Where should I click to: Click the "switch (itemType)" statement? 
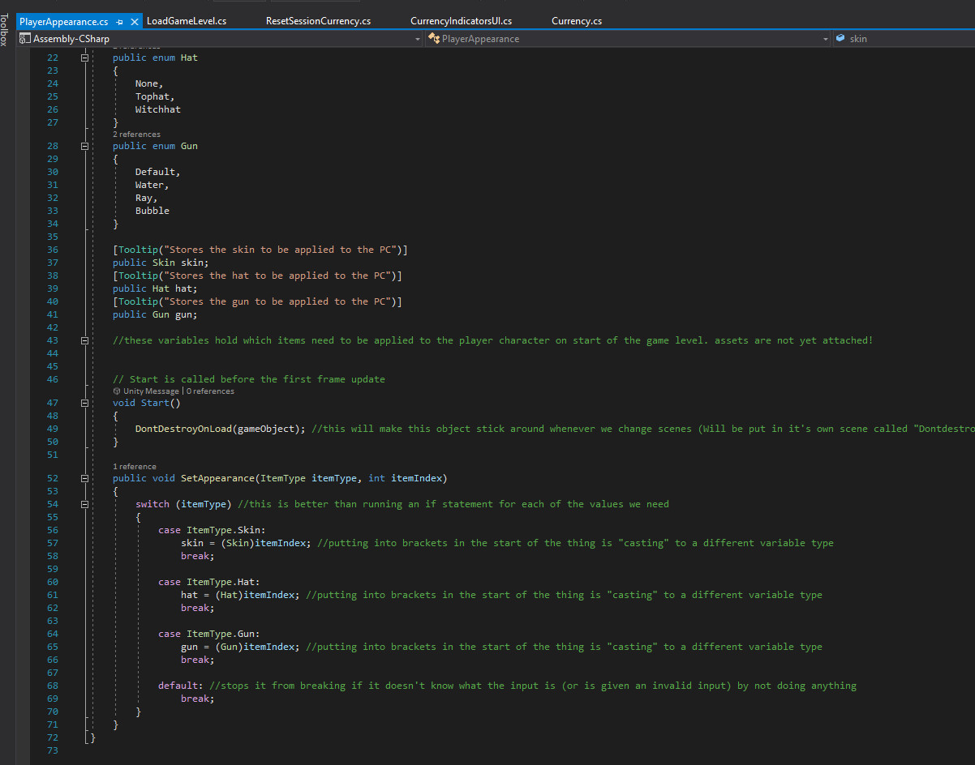[x=183, y=504]
